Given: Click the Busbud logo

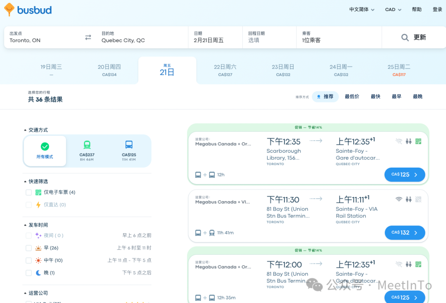Looking at the screenshot, I should tap(28, 10).
